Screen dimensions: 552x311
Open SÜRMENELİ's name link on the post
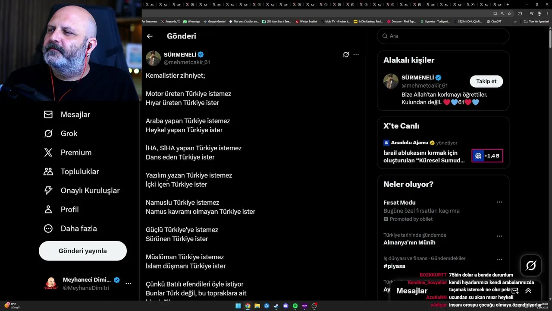[x=180, y=54]
